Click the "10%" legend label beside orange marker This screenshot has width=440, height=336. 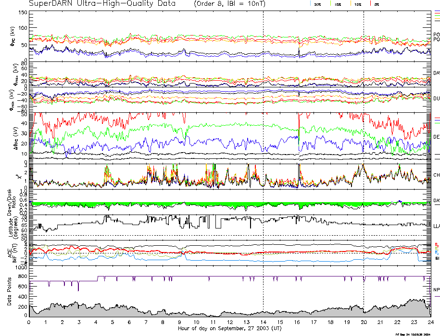[357, 5]
